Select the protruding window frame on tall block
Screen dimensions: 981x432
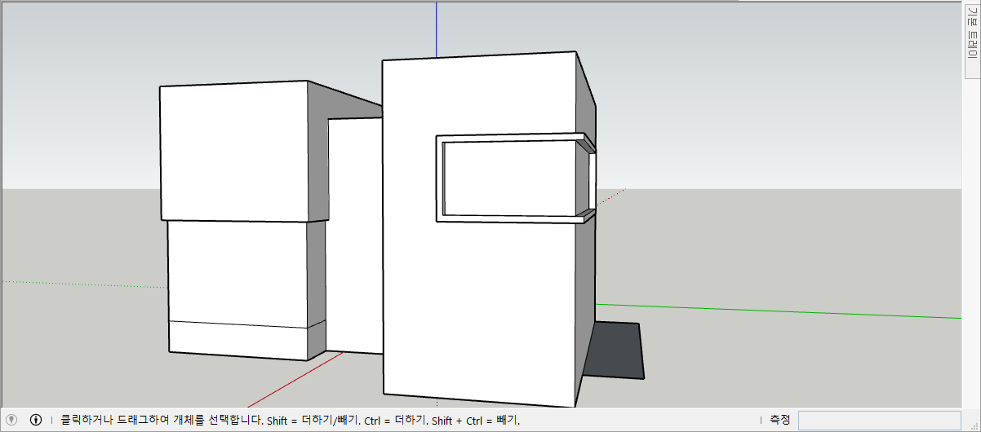click(x=516, y=178)
